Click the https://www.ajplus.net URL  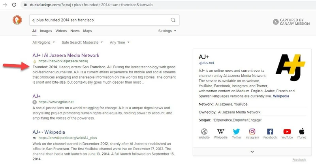click(56, 102)
